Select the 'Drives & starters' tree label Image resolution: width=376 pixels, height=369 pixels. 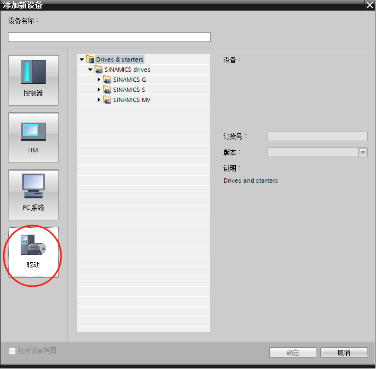pyautogui.click(x=119, y=59)
